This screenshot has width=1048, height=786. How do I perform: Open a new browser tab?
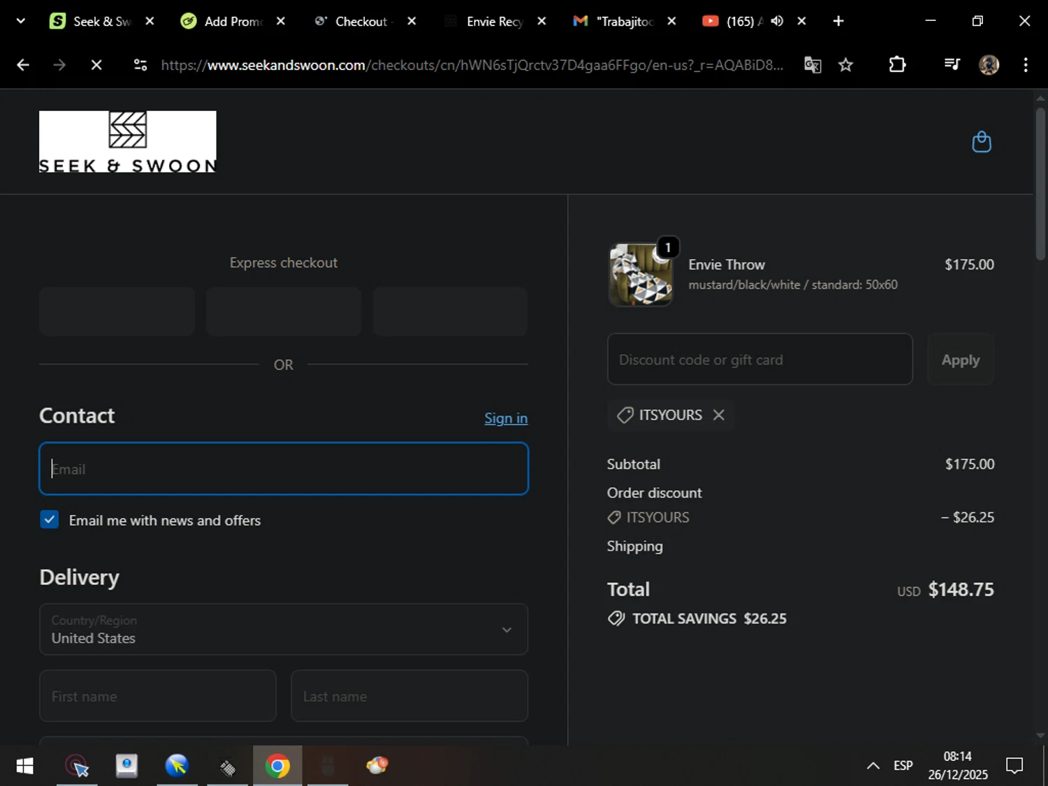pyautogui.click(x=838, y=21)
